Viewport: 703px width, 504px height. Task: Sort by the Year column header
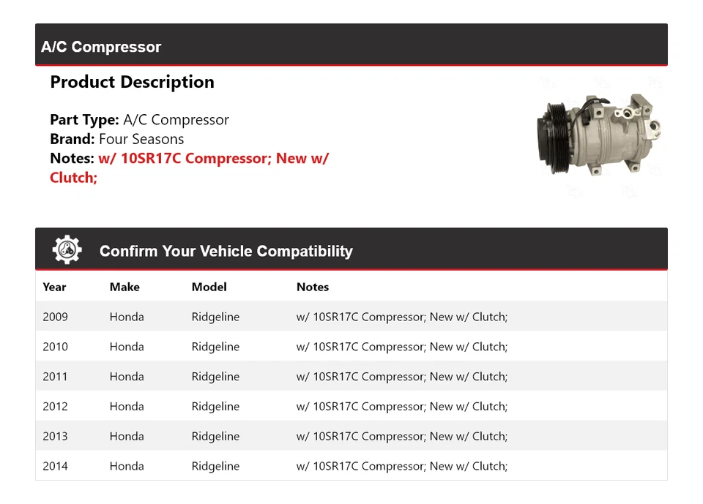click(x=54, y=287)
